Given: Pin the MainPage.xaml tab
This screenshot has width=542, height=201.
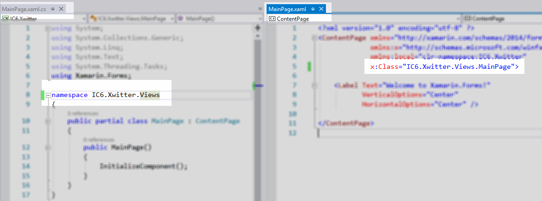Looking at the screenshot, I should [x=313, y=9].
